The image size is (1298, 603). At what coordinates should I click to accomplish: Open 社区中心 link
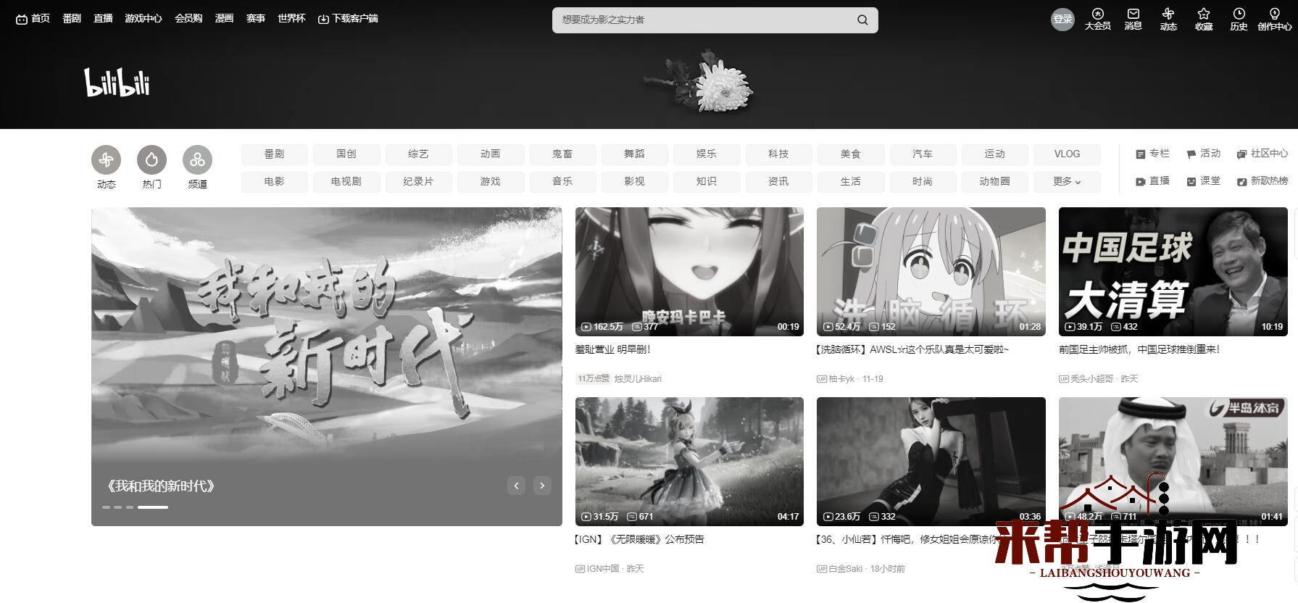1262,154
